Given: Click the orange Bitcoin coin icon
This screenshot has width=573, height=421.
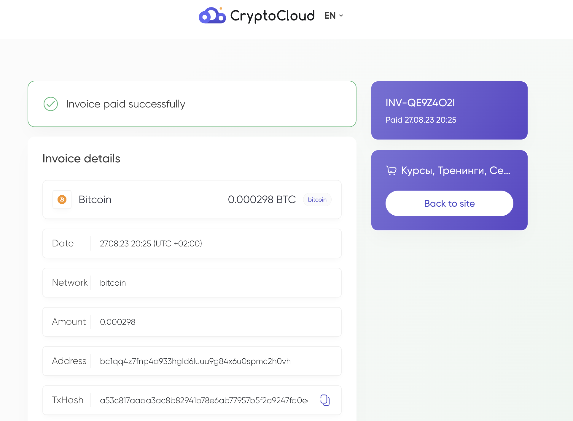Looking at the screenshot, I should pyautogui.click(x=62, y=200).
